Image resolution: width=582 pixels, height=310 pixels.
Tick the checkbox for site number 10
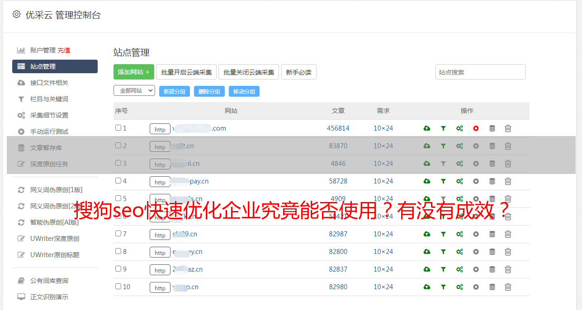coord(118,287)
